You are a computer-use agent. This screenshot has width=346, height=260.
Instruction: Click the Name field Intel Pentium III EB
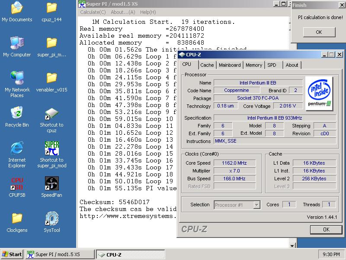pyautogui.click(x=258, y=83)
